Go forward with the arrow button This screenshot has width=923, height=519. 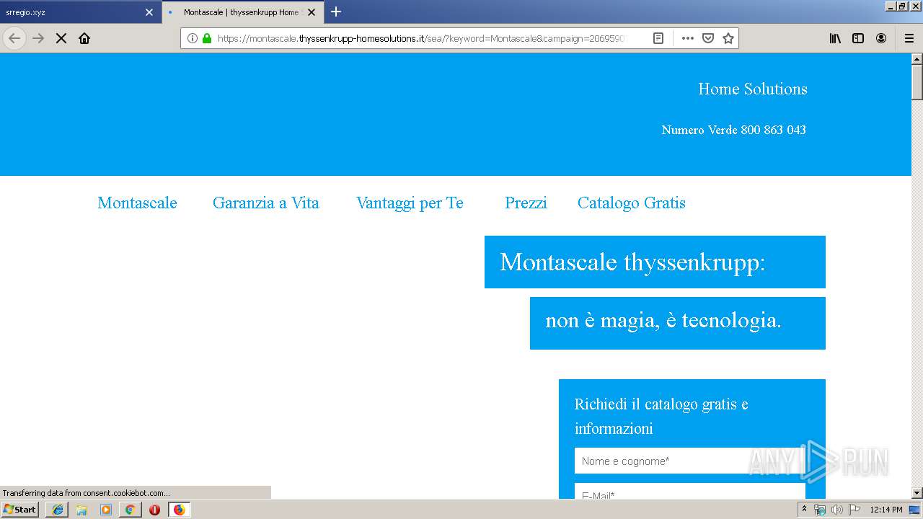pyautogui.click(x=38, y=38)
